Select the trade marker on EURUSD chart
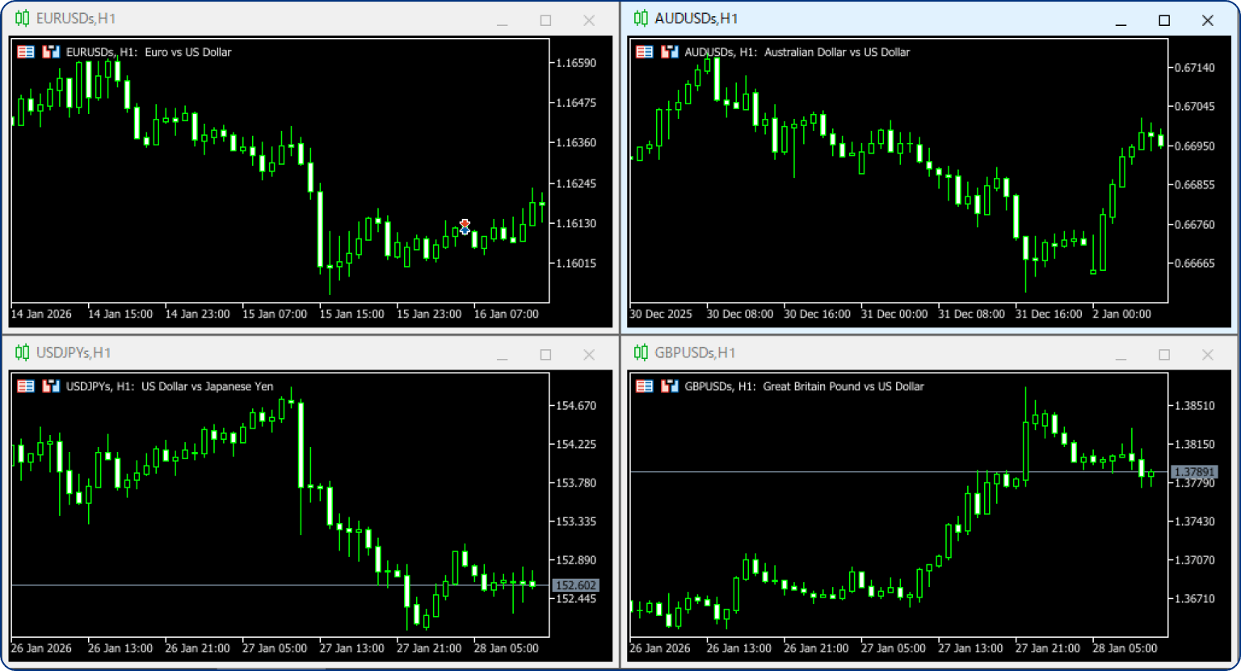The width and height of the screenshot is (1241, 671). [465, 227]
